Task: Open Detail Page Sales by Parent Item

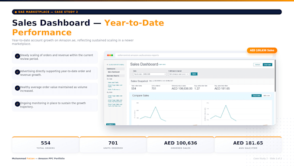Action: (x=115, y=101)
